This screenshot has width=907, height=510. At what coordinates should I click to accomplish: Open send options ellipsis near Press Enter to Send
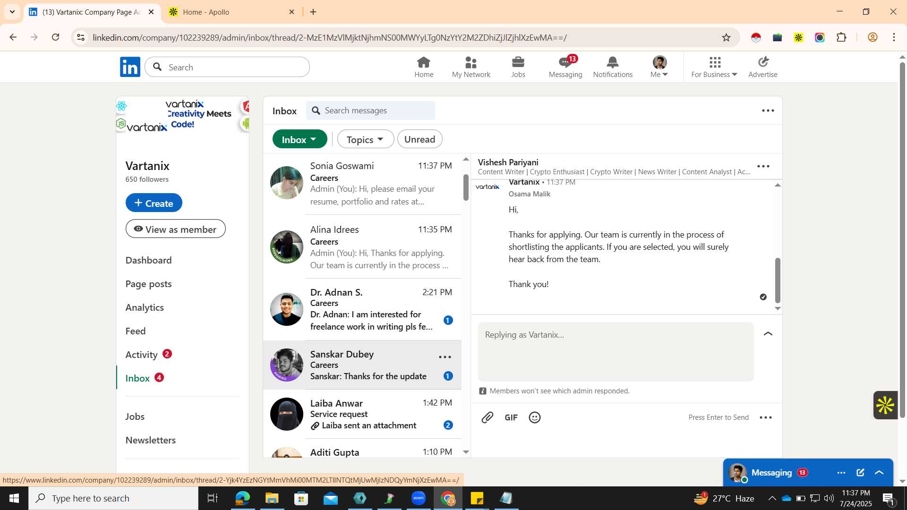tap(766, 417)
